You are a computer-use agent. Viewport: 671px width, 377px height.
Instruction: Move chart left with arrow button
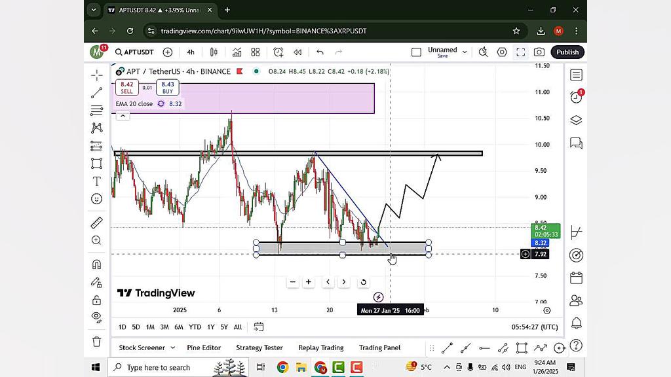point(328,282)
